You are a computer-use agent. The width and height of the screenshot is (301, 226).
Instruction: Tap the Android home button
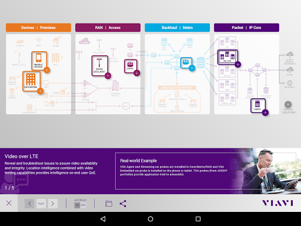tap(150, 219)
